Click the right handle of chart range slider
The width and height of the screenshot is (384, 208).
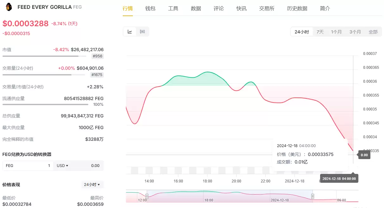313,196
